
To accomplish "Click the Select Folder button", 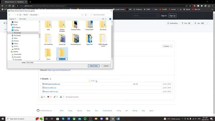I will tap(94, 66).
